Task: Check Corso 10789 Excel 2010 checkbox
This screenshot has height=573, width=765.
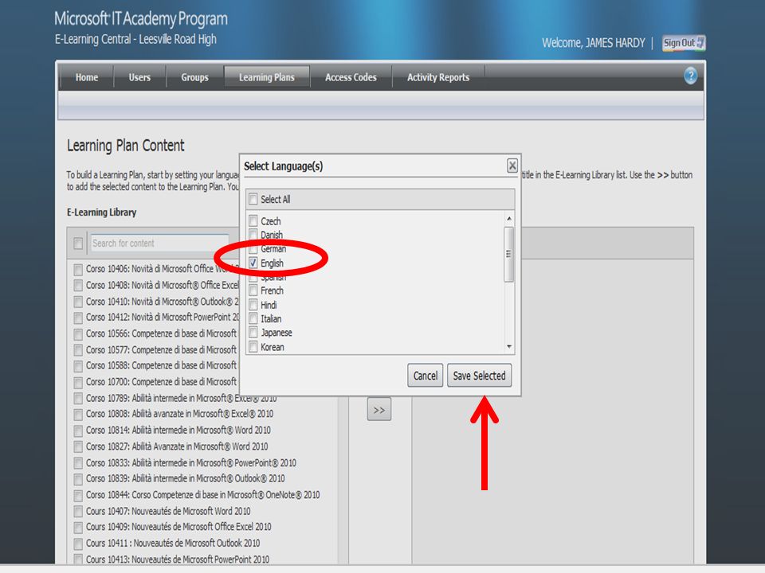Action: (x=78, y=398)
